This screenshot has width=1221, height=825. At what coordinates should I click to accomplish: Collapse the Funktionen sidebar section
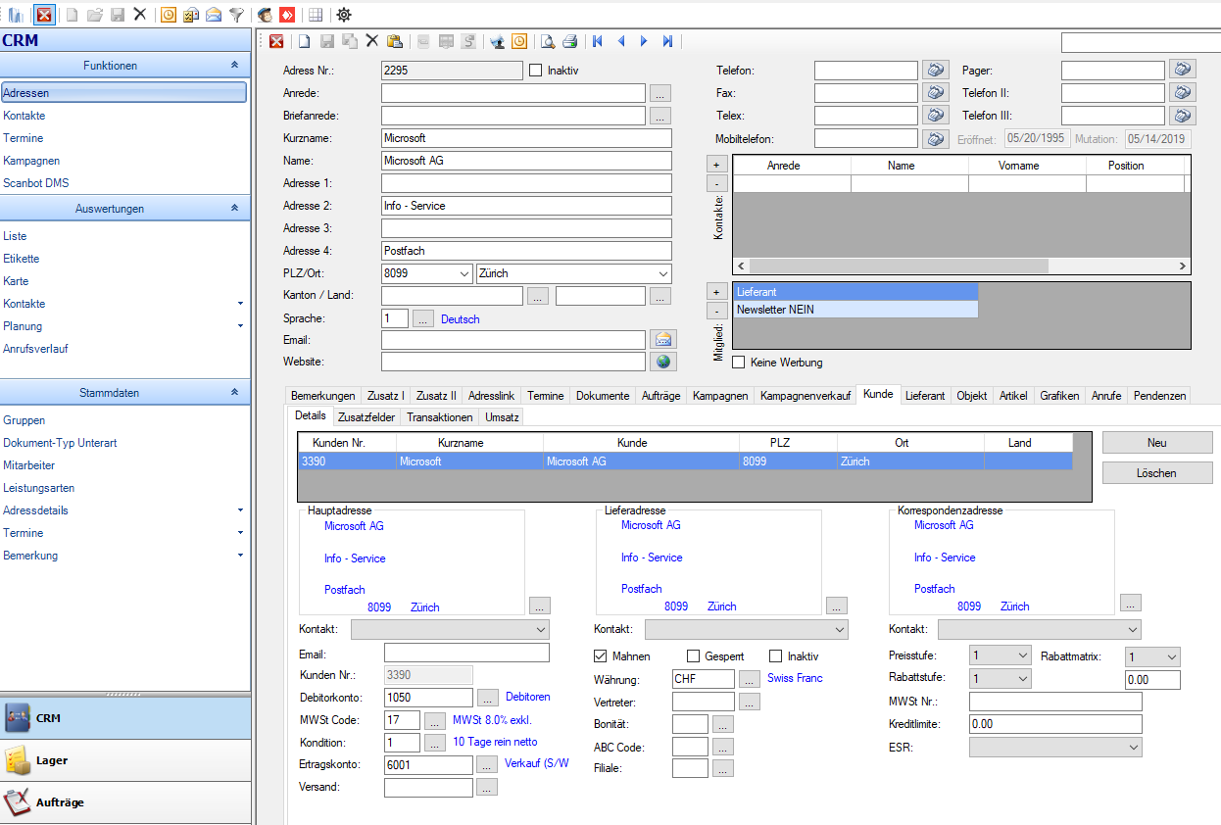(x=234, y=66)
